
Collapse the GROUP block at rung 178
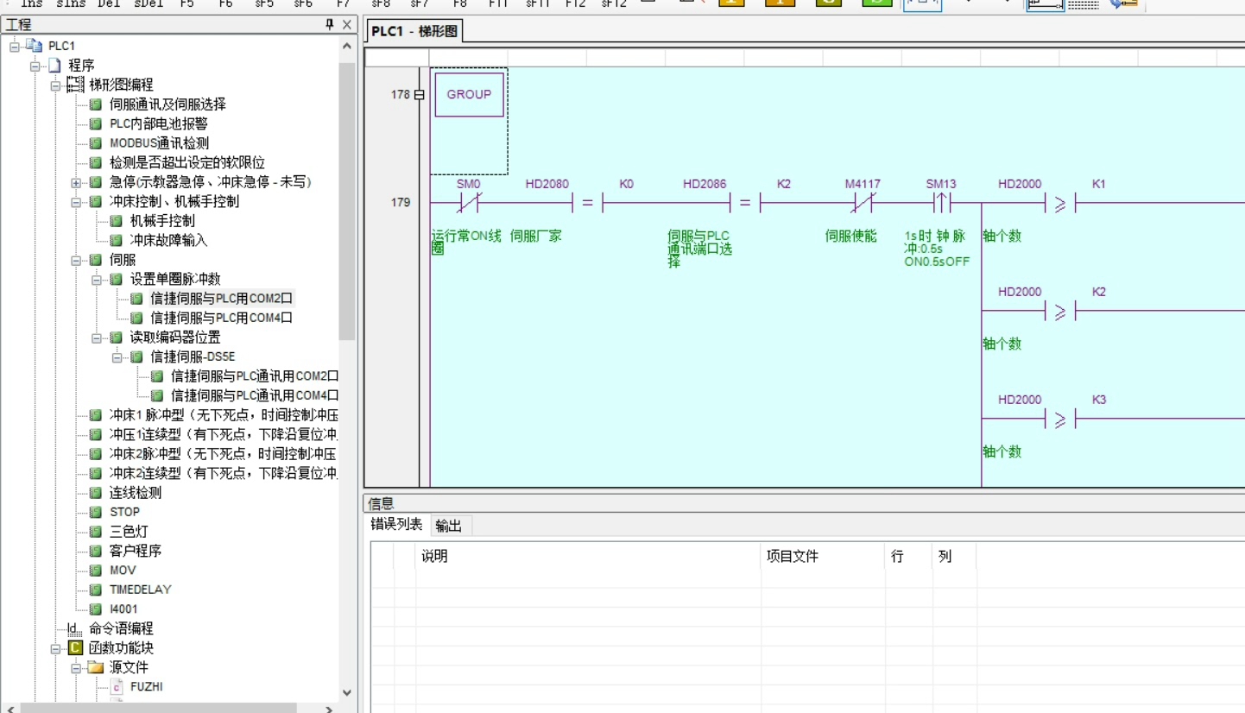click(420, 95)
